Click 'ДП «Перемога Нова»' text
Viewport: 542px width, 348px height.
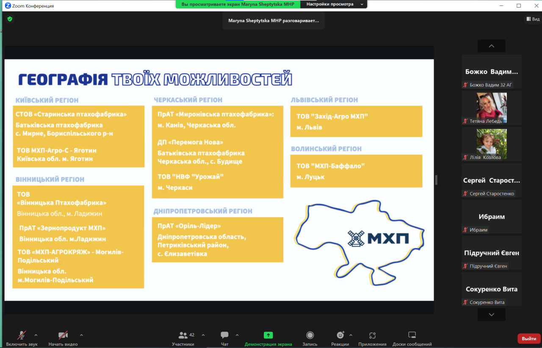coord(190,142)
